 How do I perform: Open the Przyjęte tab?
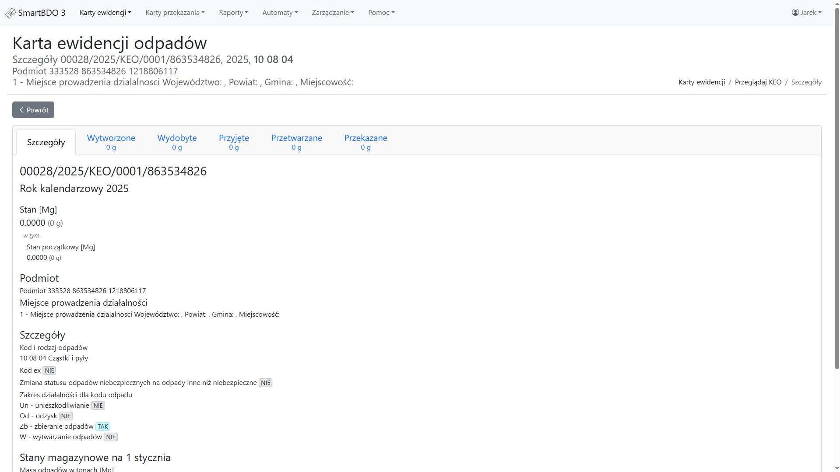coord(234,142)
